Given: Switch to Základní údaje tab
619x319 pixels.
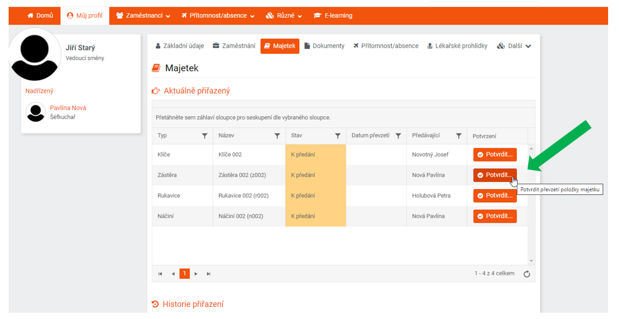Looking at the screenshot, I should tap(180, 46).
